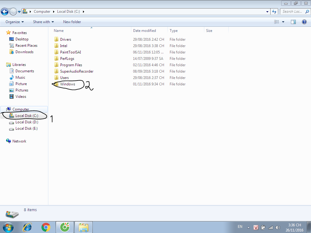311x233 pixels.
Task: Sort by the Date modified column header
Action: click(x=144, y=31)
